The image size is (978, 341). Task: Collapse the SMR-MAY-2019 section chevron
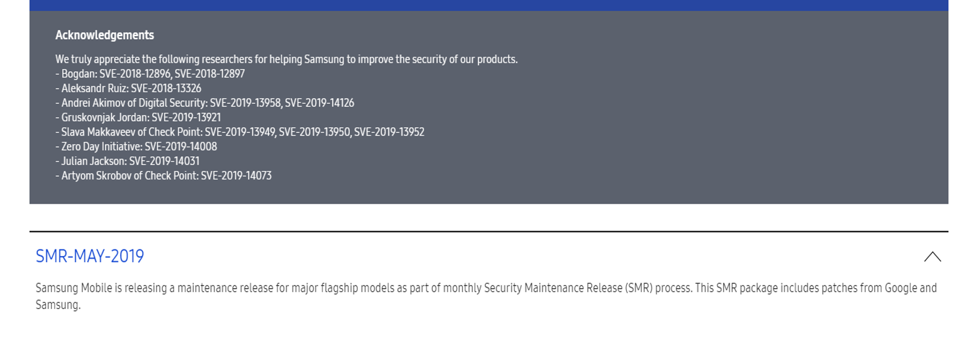[x=932, y=257]
